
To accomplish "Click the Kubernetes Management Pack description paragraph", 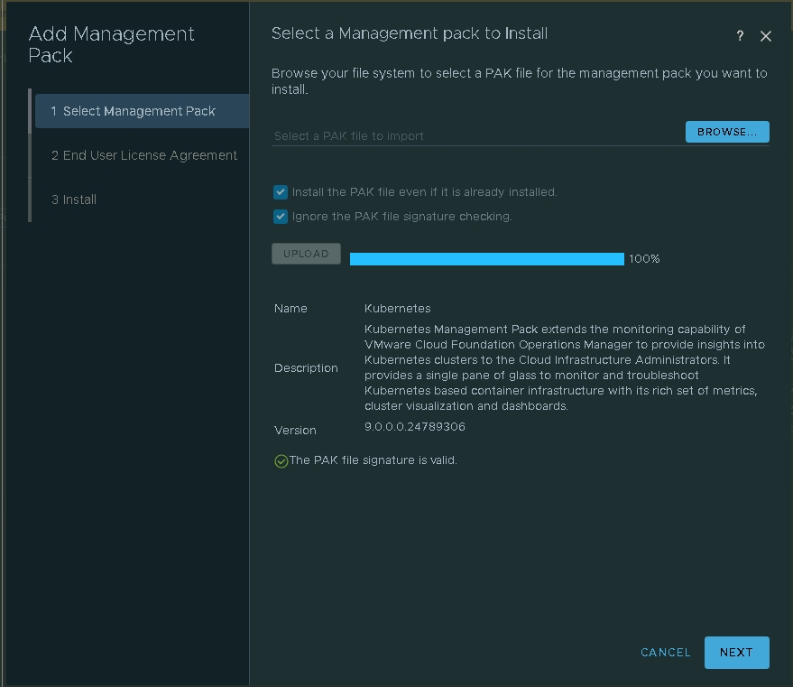I will pos(565,367).
